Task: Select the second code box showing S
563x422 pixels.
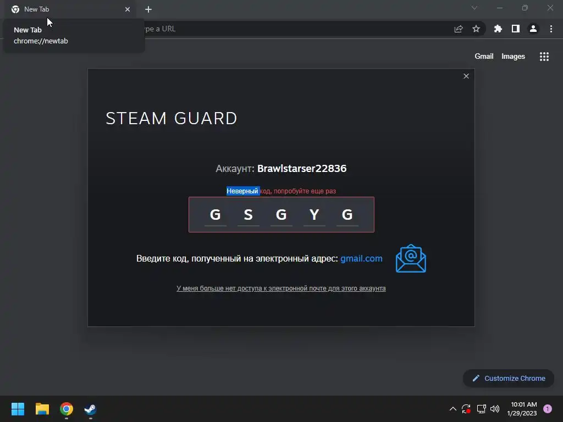Action: (x=248, y=215)
